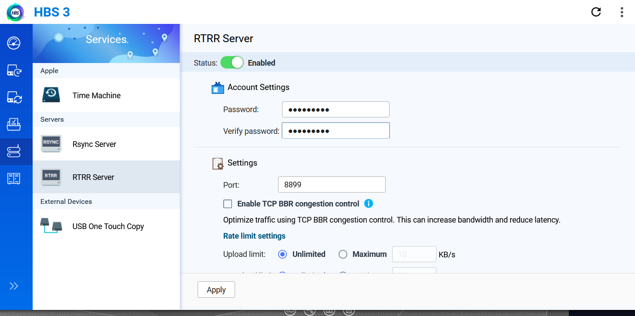Click the Time Machine drive icon
The height and width of the screenshot is (316, 635).
51,95
